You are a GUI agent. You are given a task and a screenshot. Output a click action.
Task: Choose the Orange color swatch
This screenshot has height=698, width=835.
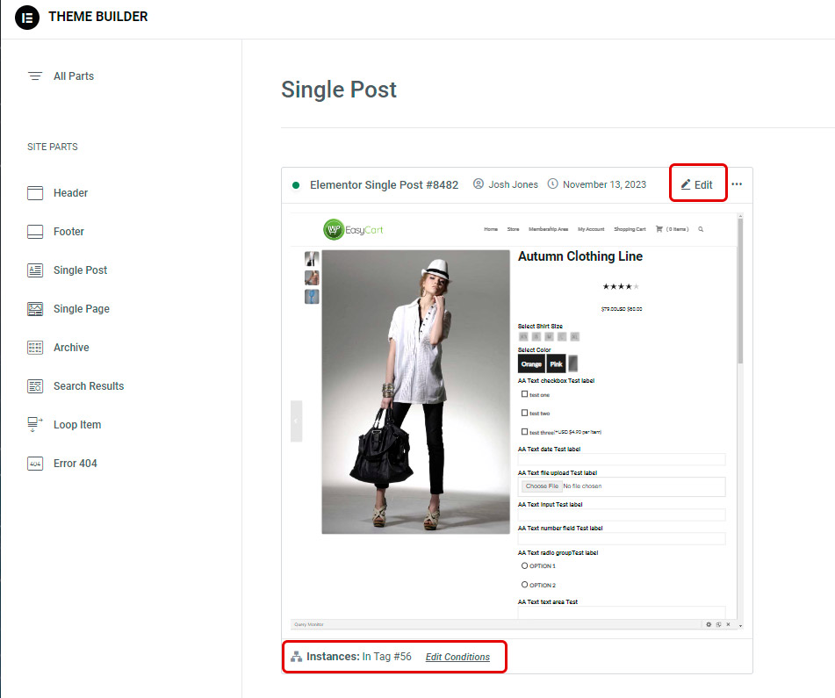coord(531,363)
